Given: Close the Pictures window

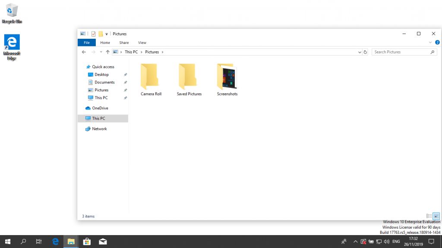Looking at the screenshot, I should click(x=433, y=34).
